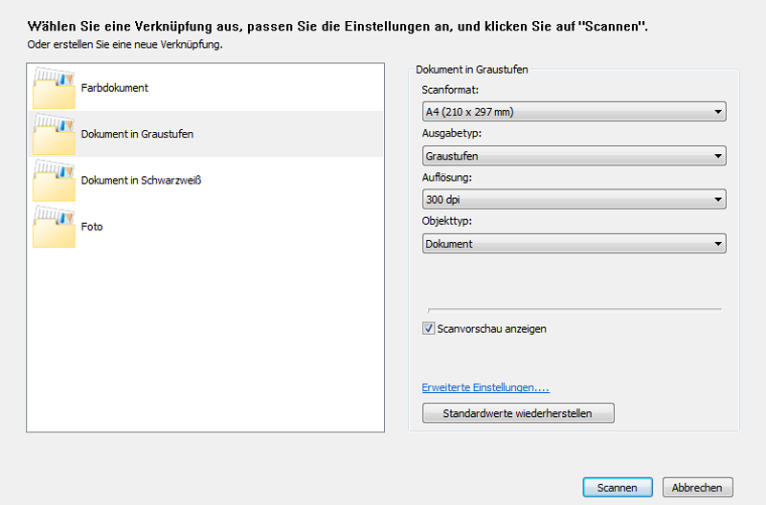This screenshot has height=505, width=766.
Task: Click the Dokument in Graustufen folder icon
Action: [54, 134]
